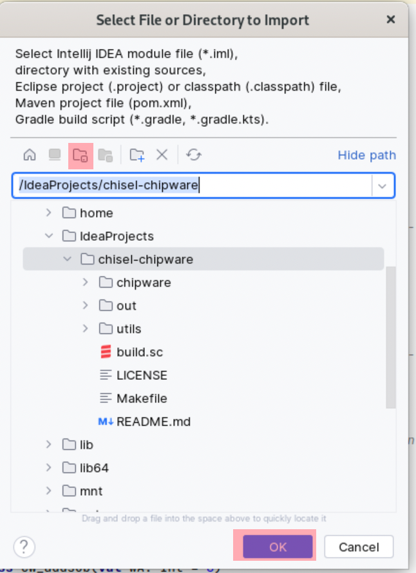Image resolution: width=416 pixels, height=573 pixels.
Task: Expand the utils folder
Action: click(x=85, y=328)
